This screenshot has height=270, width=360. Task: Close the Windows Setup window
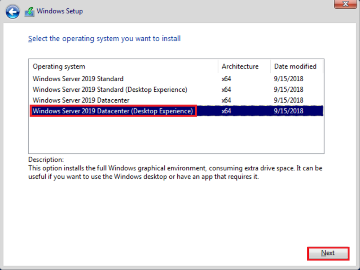pyautogui.click(x=345, y=4)
